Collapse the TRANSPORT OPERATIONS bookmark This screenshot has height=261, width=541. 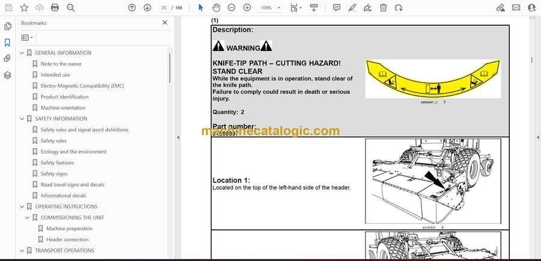[x=22, y=250]
